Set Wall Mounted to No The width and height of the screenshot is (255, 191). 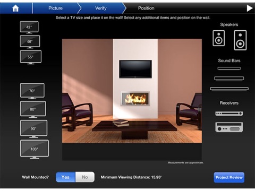click(85, 177)
